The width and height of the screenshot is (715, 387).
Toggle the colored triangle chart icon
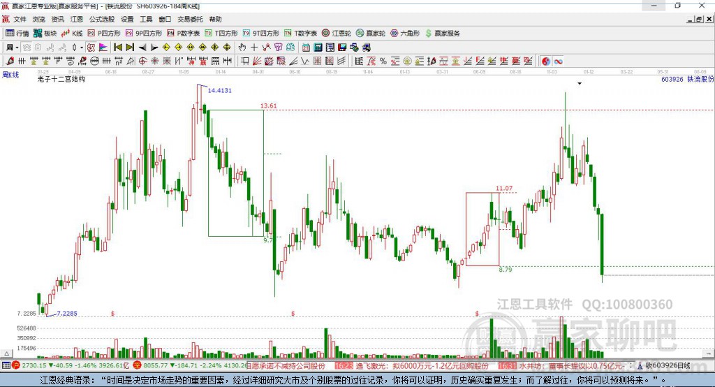click(103, 48)
